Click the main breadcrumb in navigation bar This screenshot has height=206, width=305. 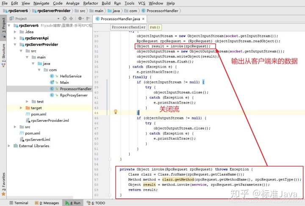pyautogui.click(x=97, y=11)
